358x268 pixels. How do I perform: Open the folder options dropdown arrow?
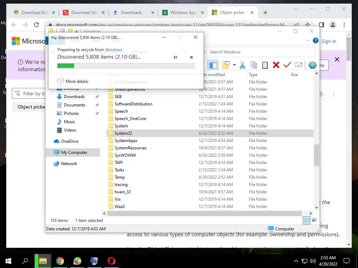(234, 65)
